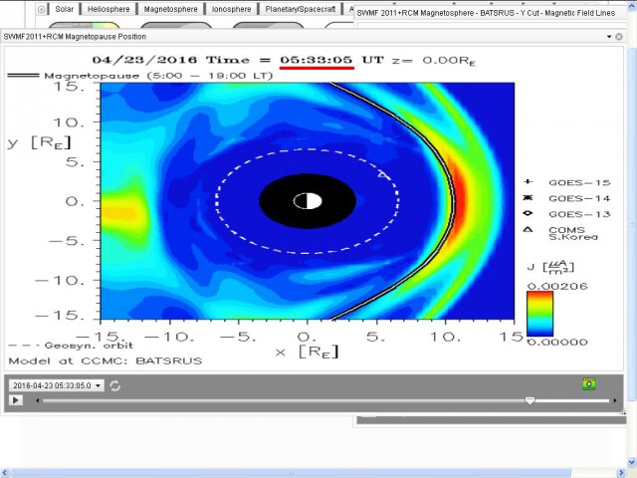Select the Magnetosphere tab
This screenshot has width=637, height=478.
point(170,9)
